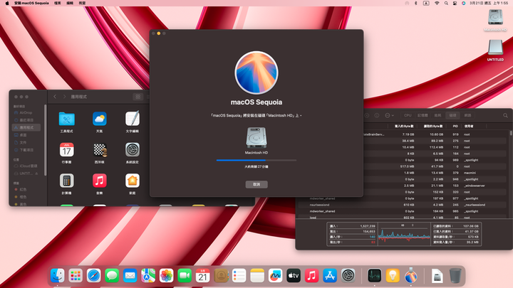513x288 pixels.
Task: Select Downloads in Finder sidebar
Action: pyautogui.click(x=26, y=150)
